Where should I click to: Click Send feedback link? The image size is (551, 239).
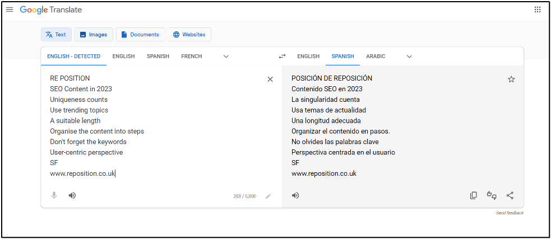click(x=510, y=213)
